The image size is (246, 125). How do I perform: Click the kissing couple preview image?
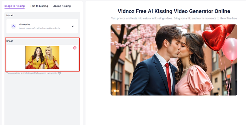pos(174,60)
